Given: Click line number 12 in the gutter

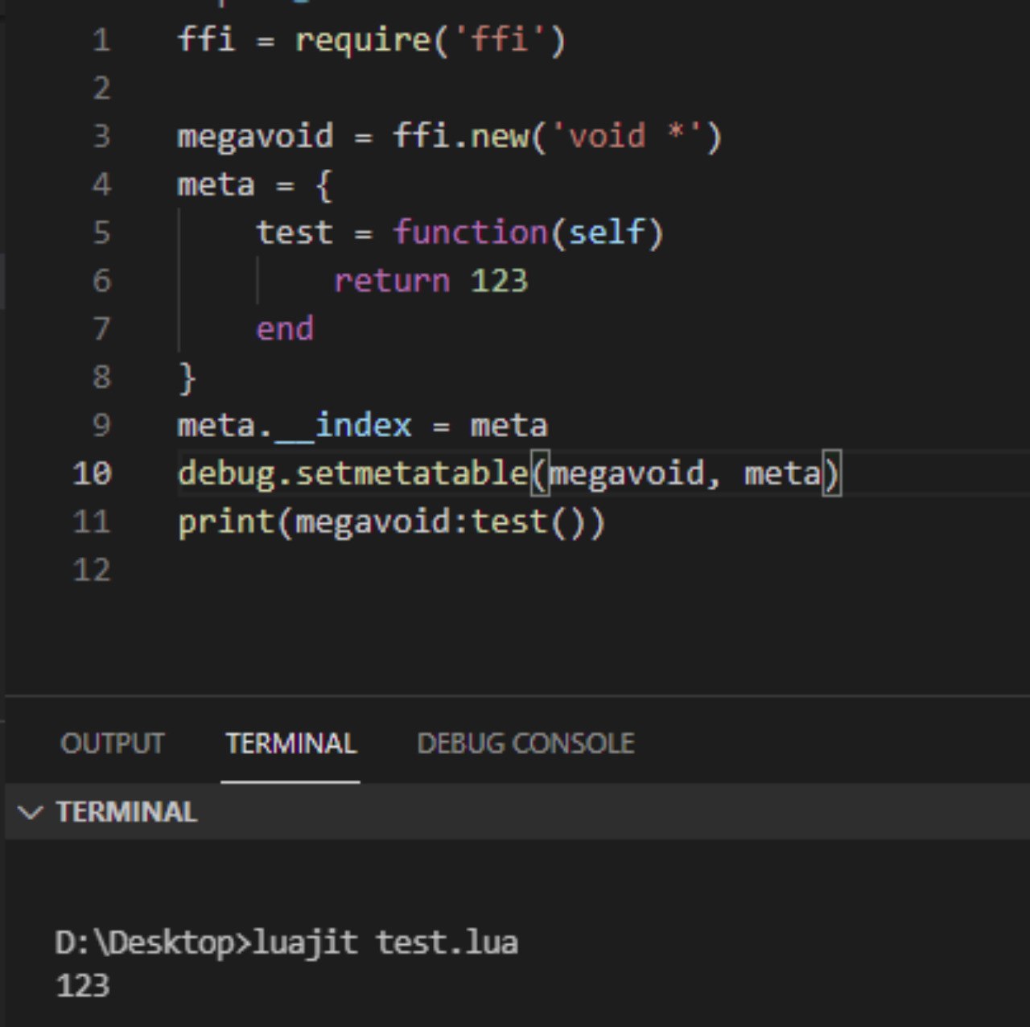Looking at the screenshot, I should pyautogui.click(x=92, y=570).
